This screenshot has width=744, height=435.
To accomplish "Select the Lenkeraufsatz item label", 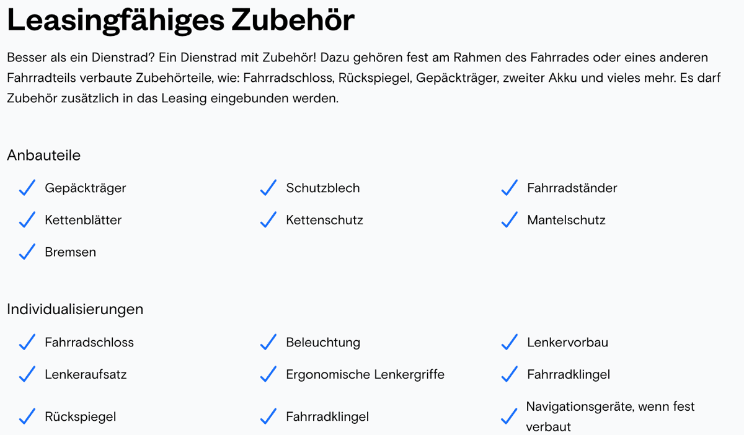I will (x=84, y=374).
